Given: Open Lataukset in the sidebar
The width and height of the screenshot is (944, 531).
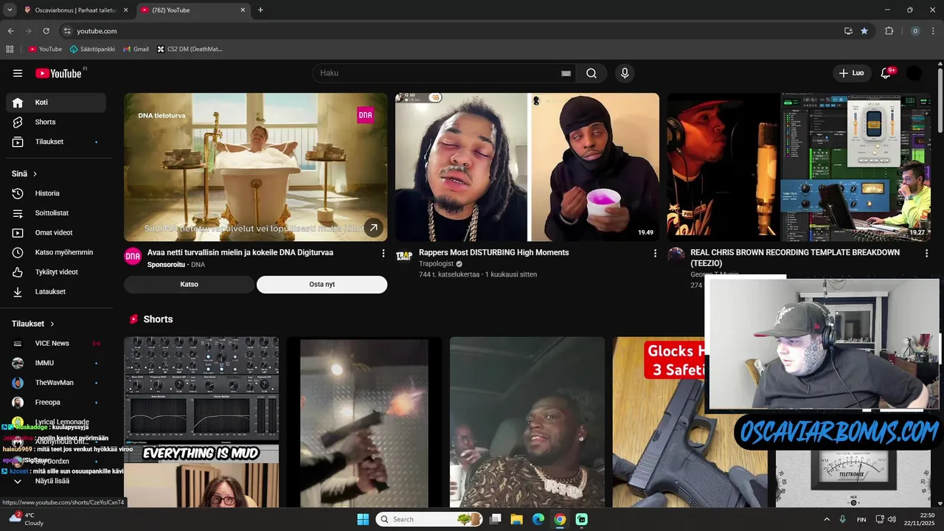Looking at the screenshot, I should pyautogui.click(x=56, y=291).
